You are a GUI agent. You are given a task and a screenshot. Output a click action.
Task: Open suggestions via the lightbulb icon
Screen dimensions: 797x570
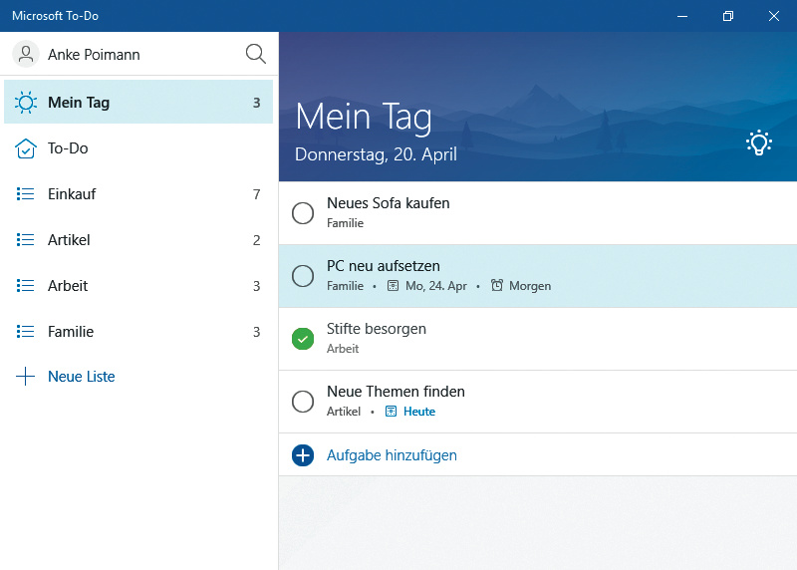point(759,142)
